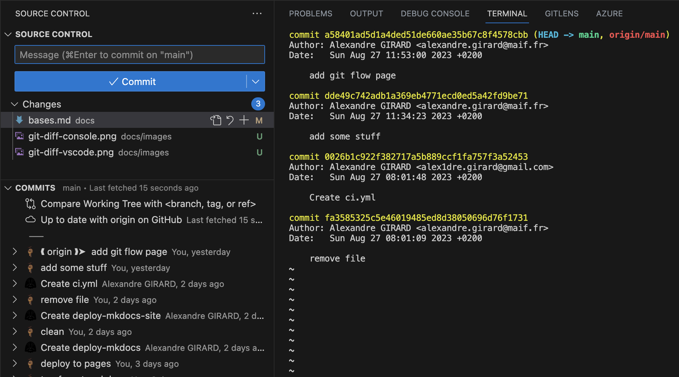Expand the 'remove file' commit

pyautogui.click(x=15, y=299)
